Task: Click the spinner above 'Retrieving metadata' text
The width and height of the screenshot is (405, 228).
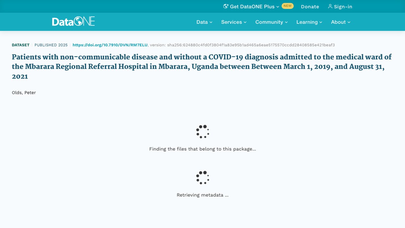Action: point(202,178)
